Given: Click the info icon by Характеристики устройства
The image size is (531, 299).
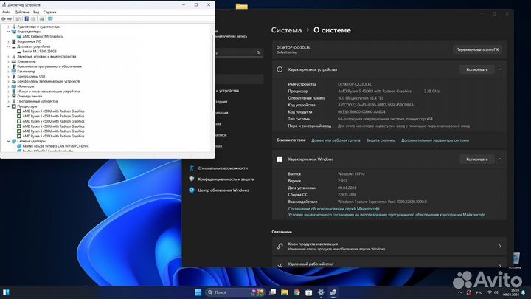Looking at the screenshot, I should click(280, 69).
